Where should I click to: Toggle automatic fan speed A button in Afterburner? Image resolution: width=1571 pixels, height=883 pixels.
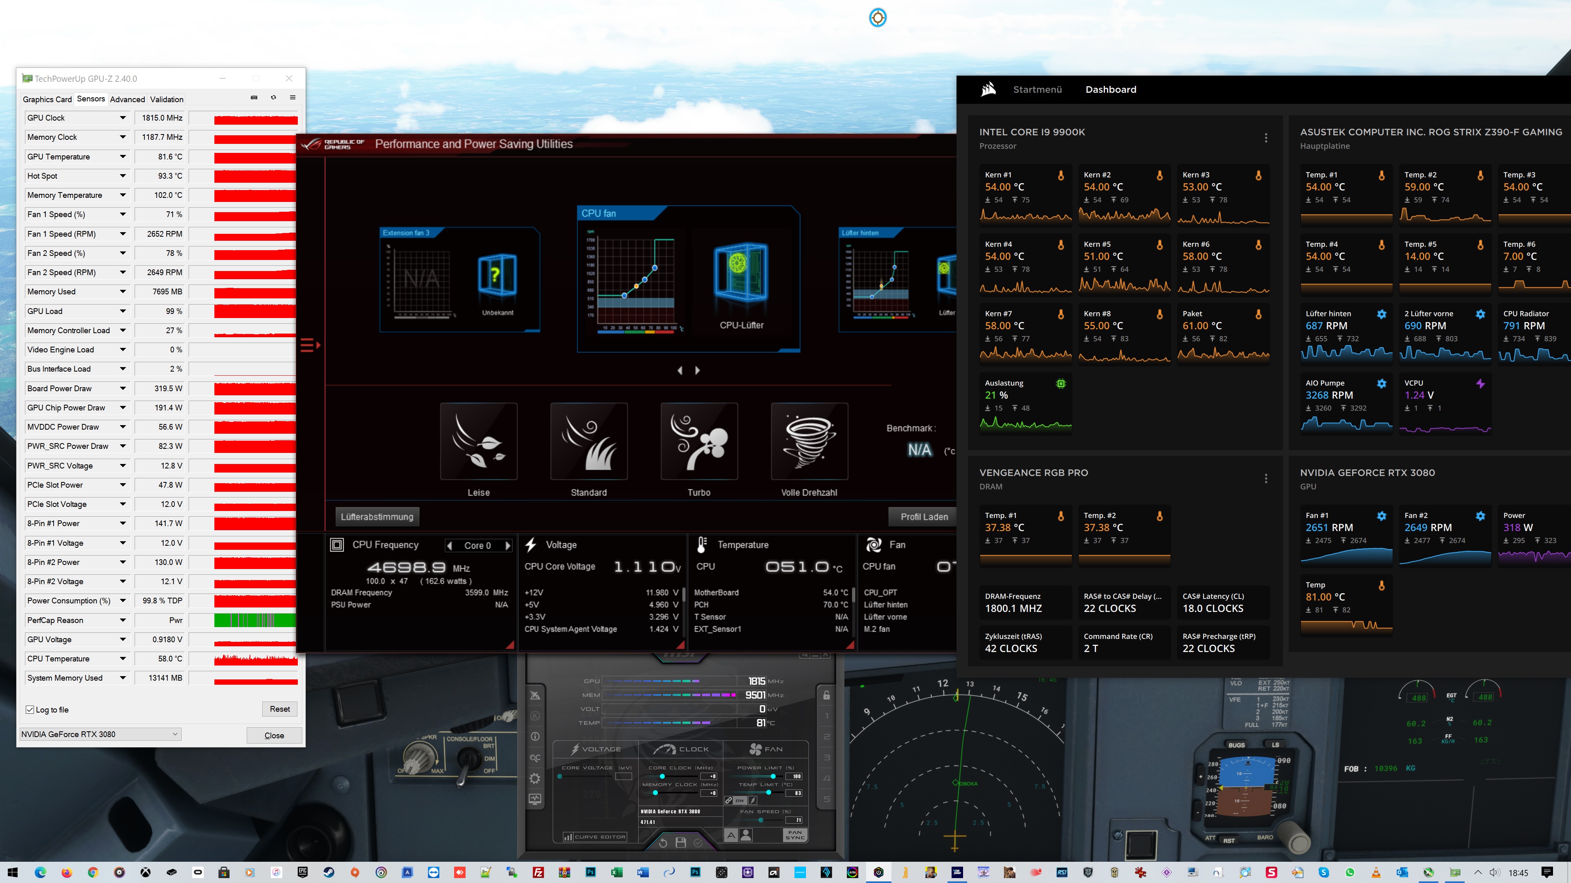point(731,836)
